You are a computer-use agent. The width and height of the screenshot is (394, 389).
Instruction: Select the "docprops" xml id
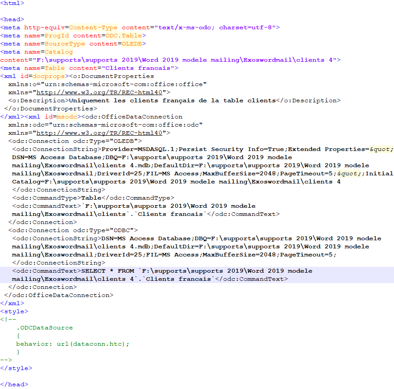tap(49, 76)
